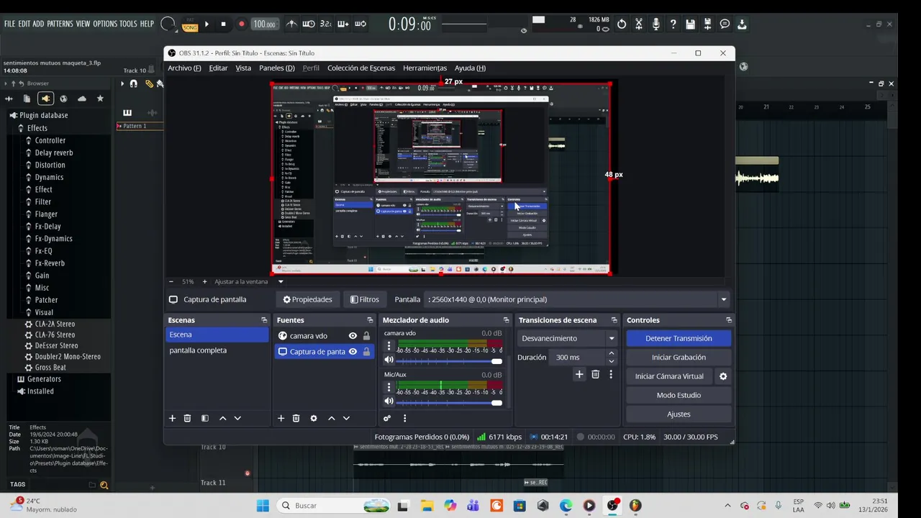Click the microphone icon in FL Studio toolbar
The height and width of the screenshot is (518, 921).
655,24
